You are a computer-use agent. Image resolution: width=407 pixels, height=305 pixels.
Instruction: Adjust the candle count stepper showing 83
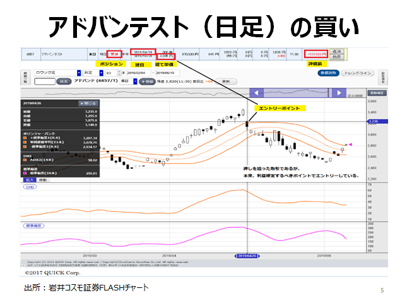pos(119,73)
